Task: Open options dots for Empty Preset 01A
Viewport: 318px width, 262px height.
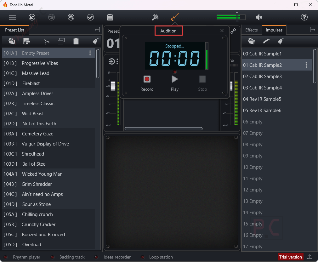Action: 90,53
